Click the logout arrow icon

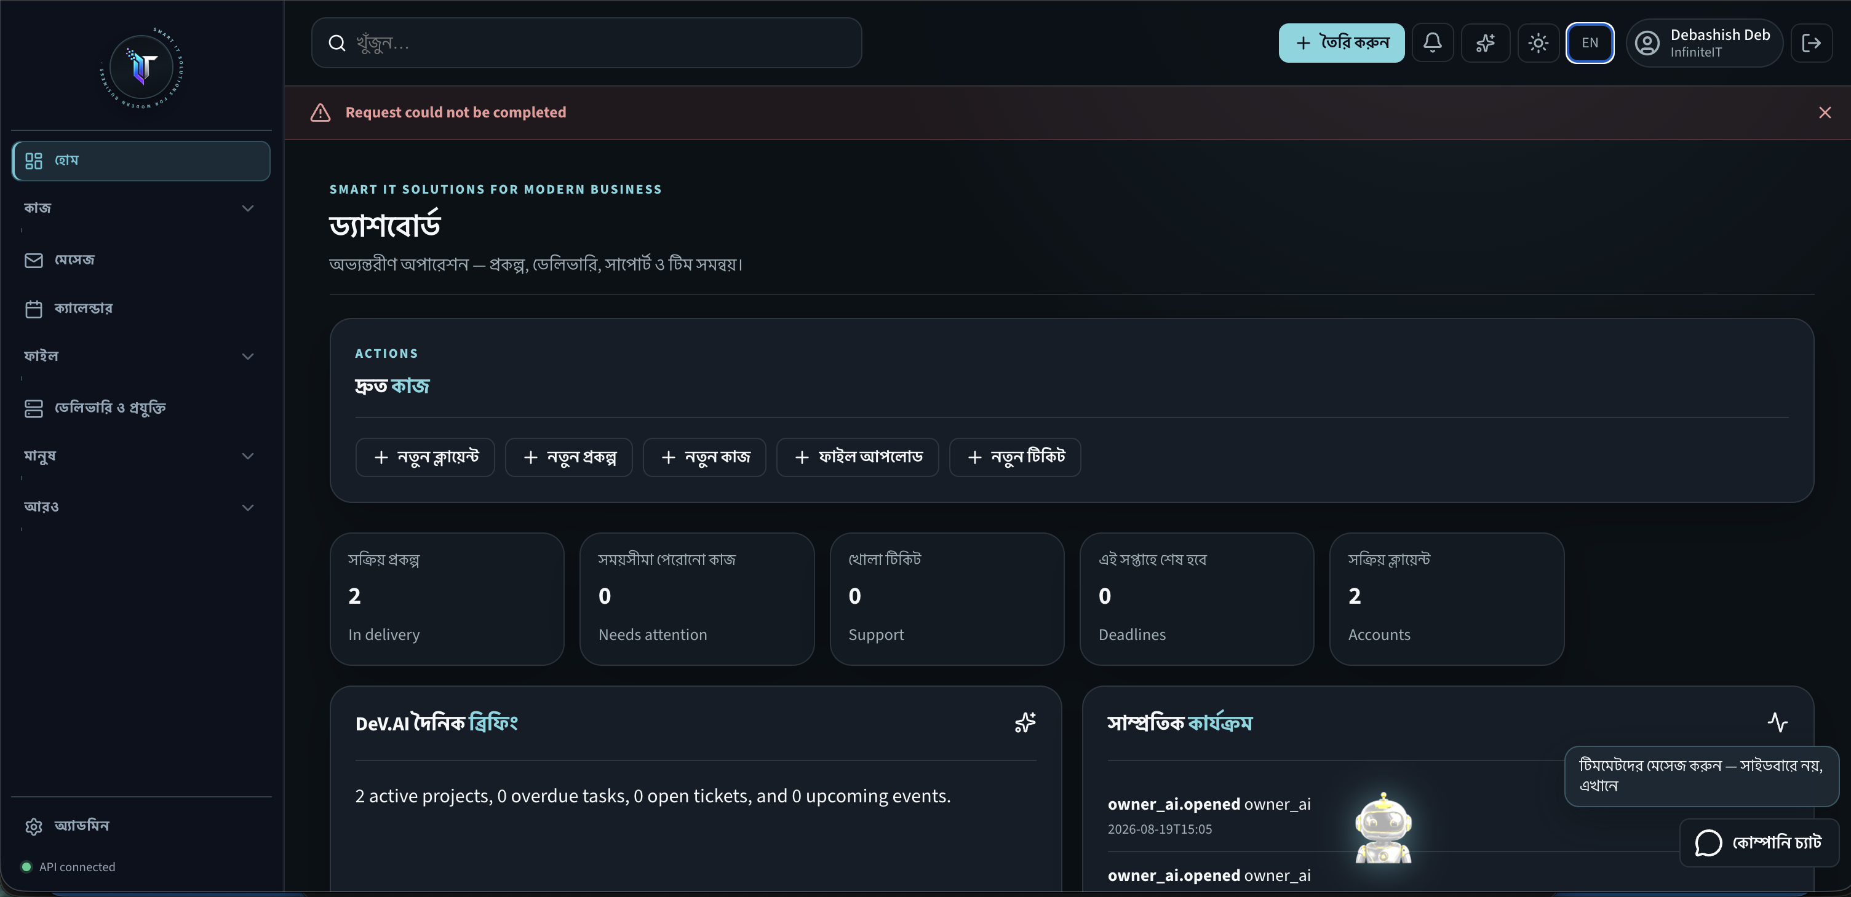pyautogui.click(x=1811, y=43)
